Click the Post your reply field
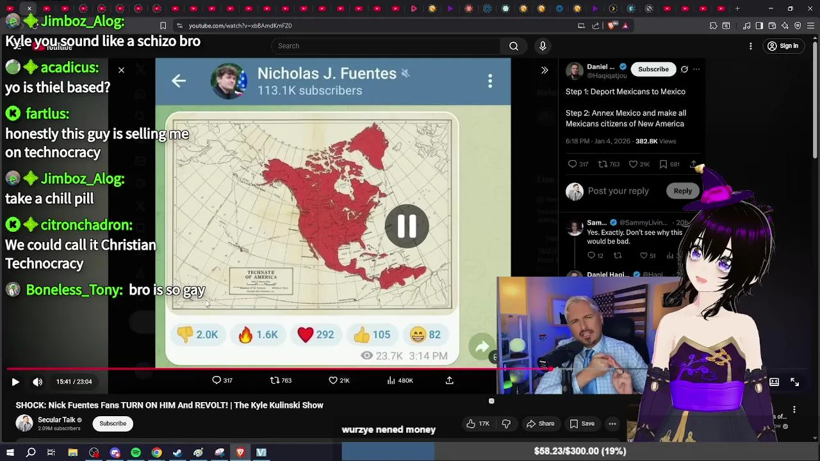The height and width of the screenshot is (461, 820). pyautogui.click(x=618, y=191)
